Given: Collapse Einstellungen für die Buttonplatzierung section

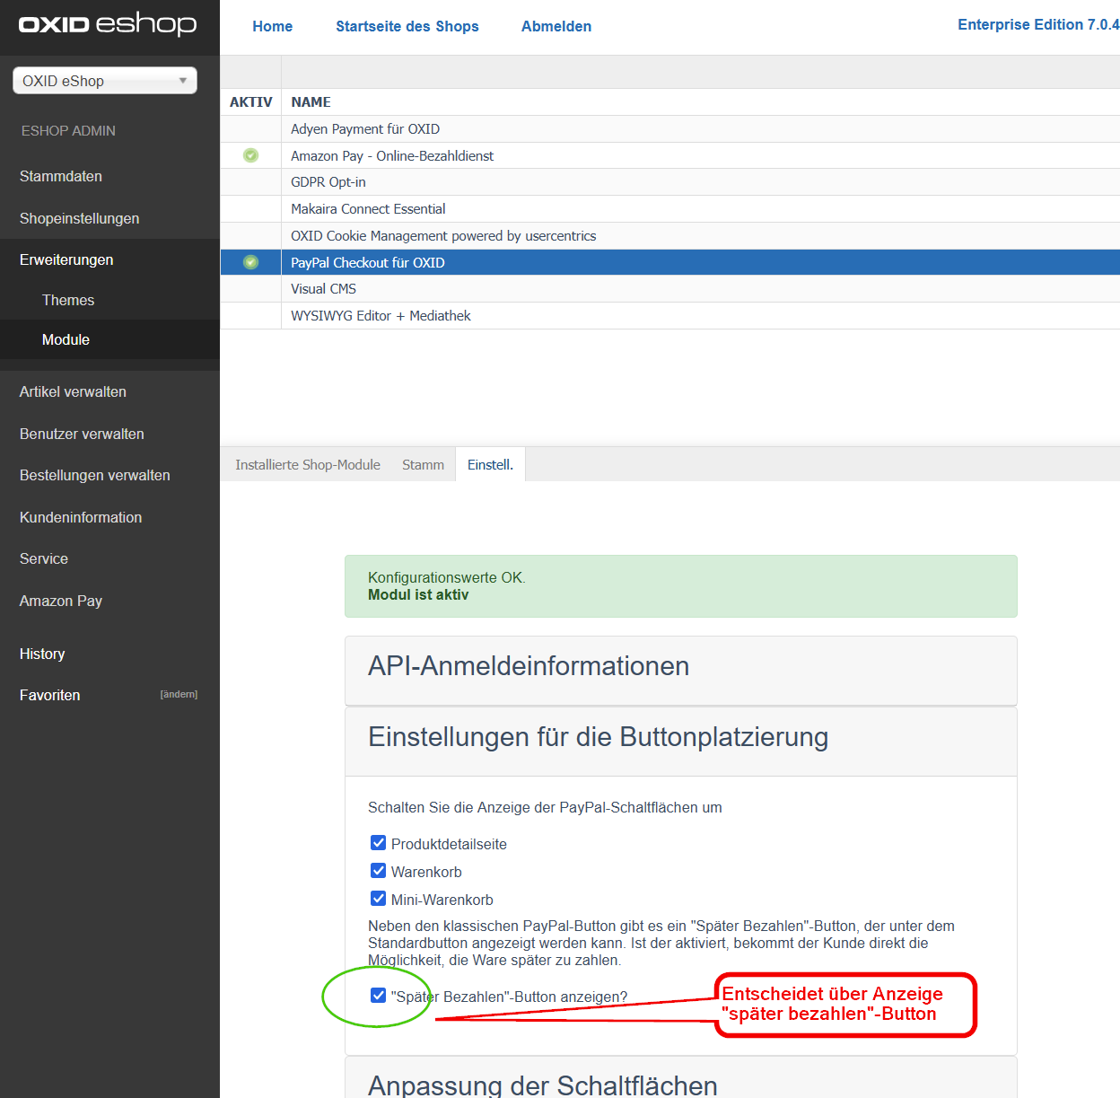Looking at the screenshot, I should pyautogui.click(x=598, y=737).
